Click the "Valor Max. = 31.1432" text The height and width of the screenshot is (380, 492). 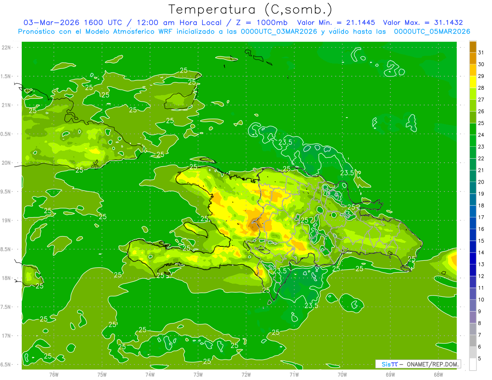[x=423, y=23]
